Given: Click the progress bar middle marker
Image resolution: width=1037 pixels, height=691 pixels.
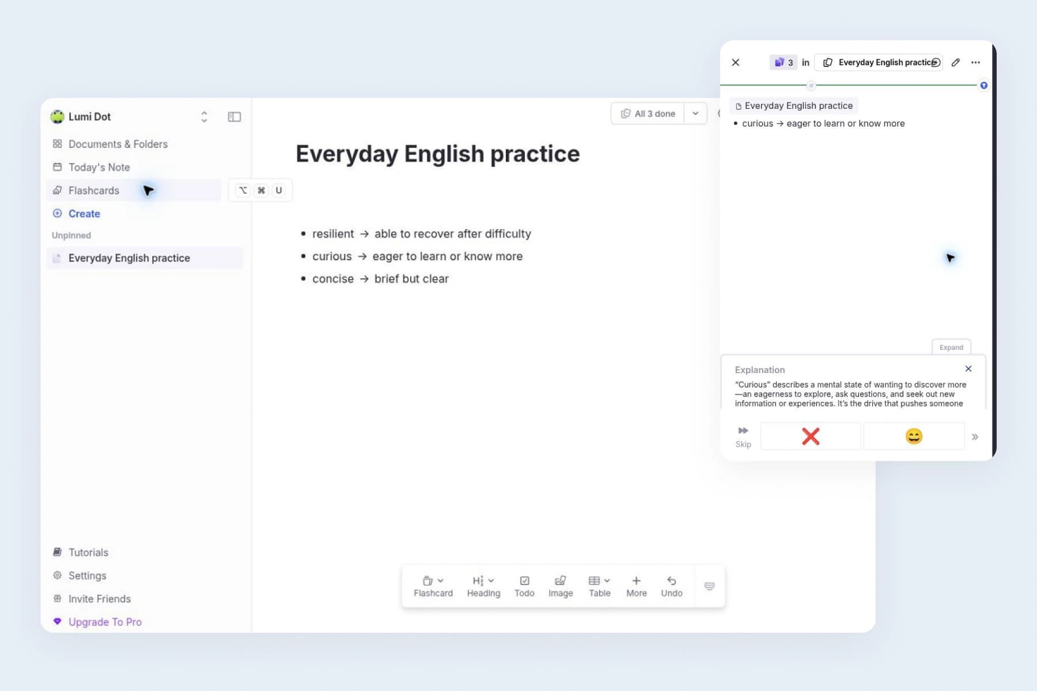Looking at the screenshot, I should pyautogui.click(x=811, y=85).
